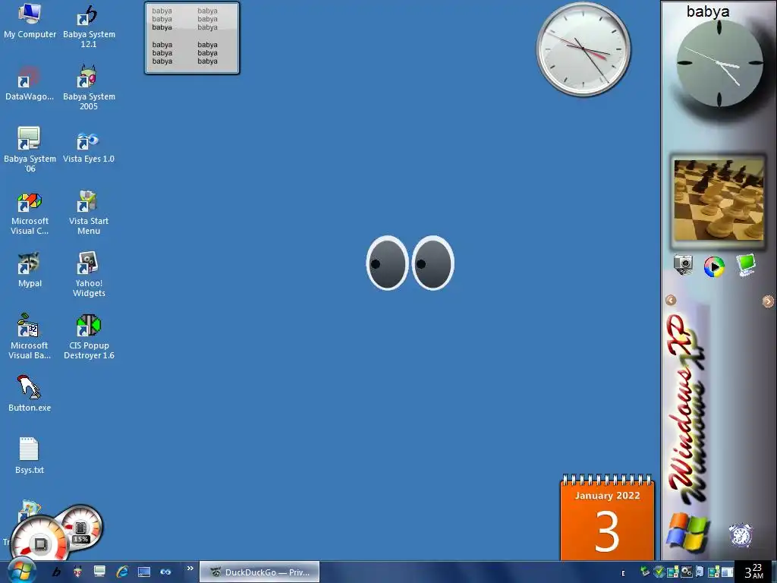Click the gears tray icon

[686, 572]
